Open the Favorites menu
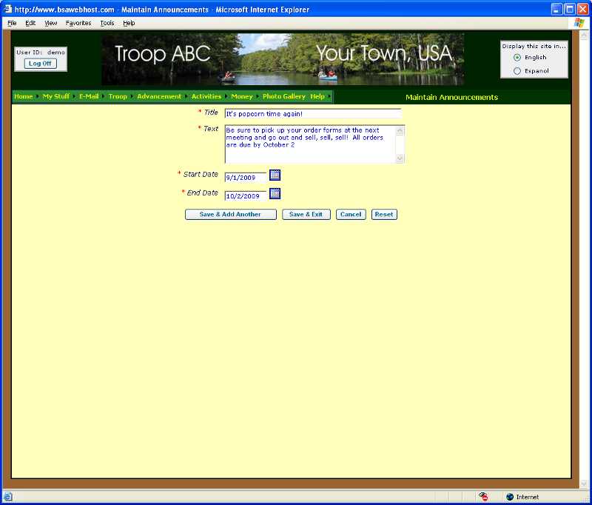The width and height of the screenshot is (592, 505). tap(78, 23)
